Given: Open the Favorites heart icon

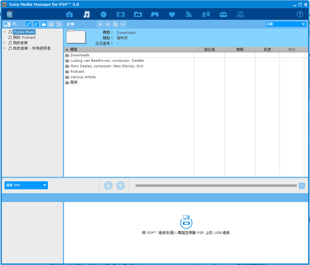Looking at the screenshot, I should pos(172,14).
